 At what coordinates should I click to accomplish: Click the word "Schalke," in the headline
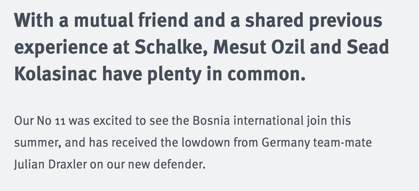tap(171, 47)
